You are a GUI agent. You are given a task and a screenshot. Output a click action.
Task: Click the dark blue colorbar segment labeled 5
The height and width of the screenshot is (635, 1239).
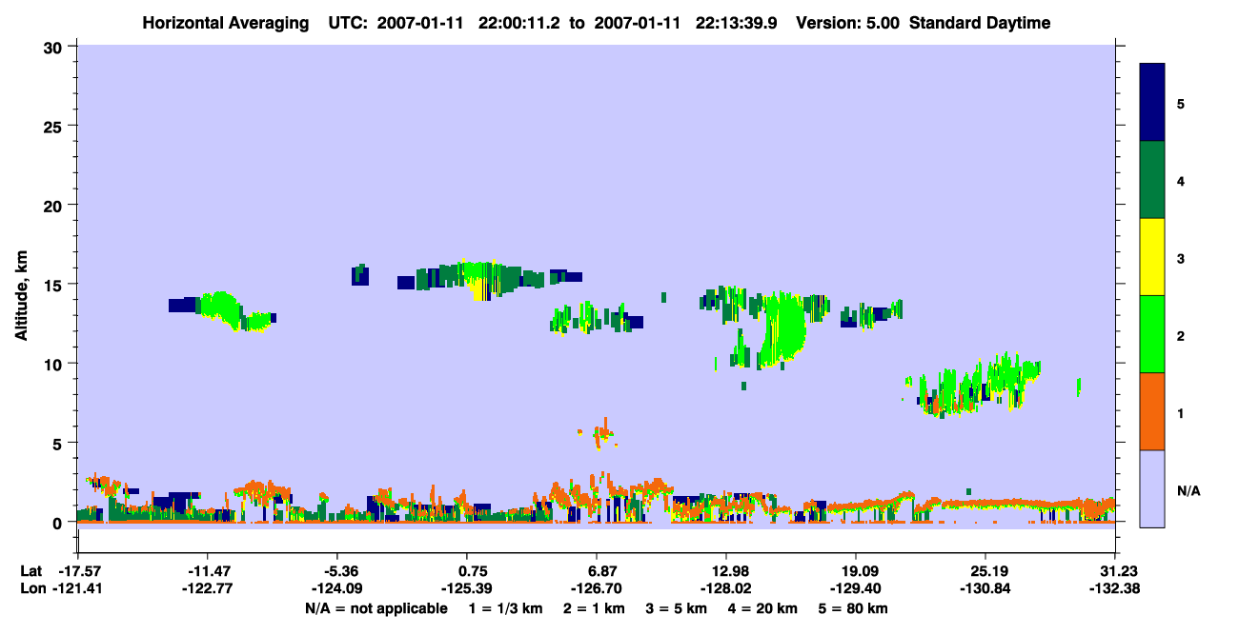tap(1152, 103)
